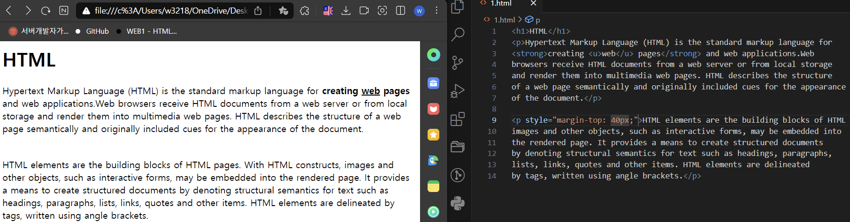
Task: Open the Git graph icon in activity bar
Action: click(458, 175)
